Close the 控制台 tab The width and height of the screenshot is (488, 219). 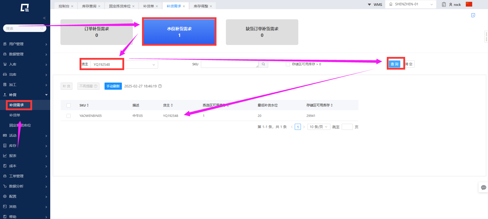click(72, 6)
